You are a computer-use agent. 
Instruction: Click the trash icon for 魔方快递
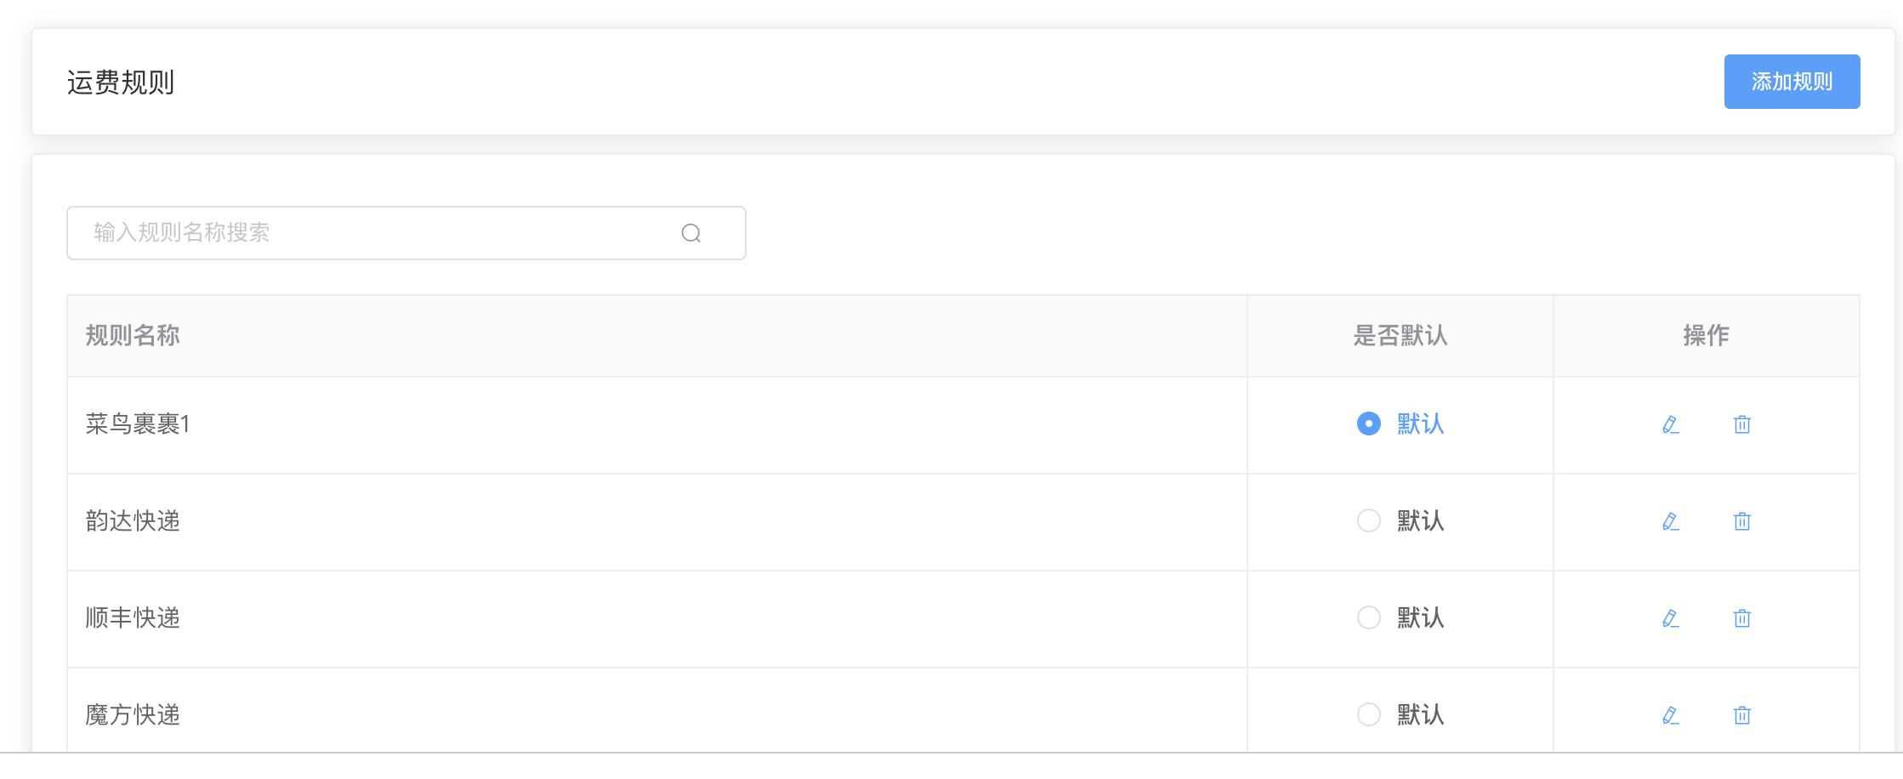[x=1741, y=714]
